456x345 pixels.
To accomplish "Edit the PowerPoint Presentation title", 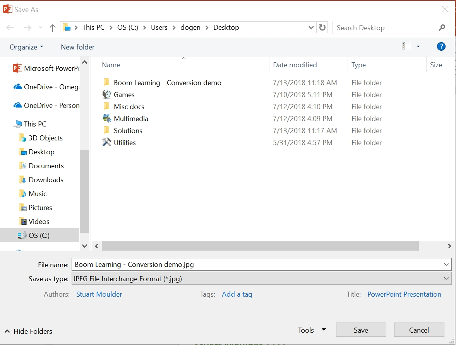I will (404, 294).
